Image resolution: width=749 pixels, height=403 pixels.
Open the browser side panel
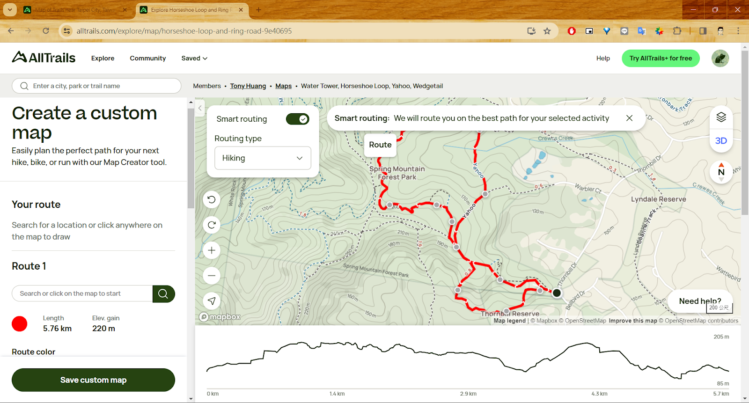[703, 31]
